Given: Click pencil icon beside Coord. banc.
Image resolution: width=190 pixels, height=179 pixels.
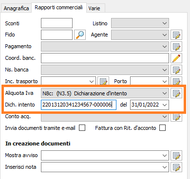Looking at the screenshot, I should click(x=176, y=58).
